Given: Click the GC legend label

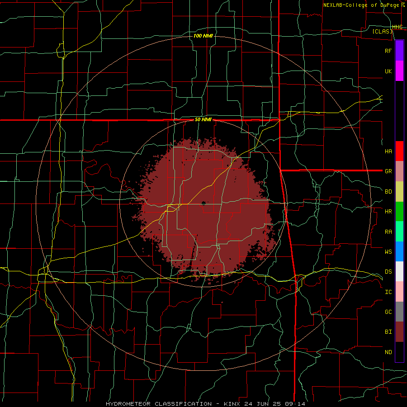Looking at the screenshot, I should click(388, 312).
